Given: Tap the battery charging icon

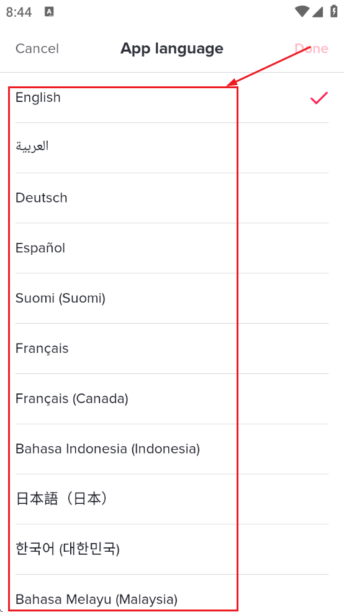Looking at the screenshot, I should (334, 11).
